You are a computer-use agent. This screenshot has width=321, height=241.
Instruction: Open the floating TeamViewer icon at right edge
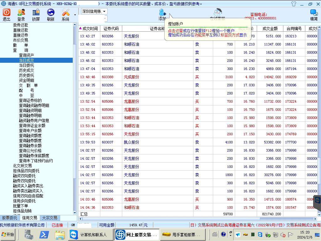[317, 201]
